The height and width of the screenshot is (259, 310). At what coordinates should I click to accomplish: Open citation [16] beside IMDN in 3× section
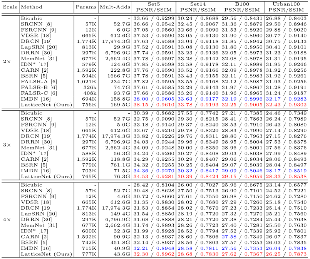46,171
